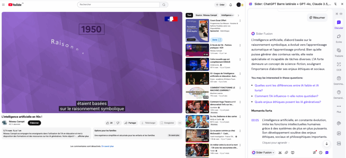Click the Résumer button in Sider

click(x=317, y=18)
